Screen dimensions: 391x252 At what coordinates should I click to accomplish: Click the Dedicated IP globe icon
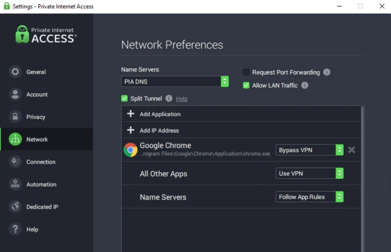[15, 207]
